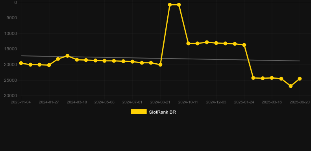
Task: Click the y-axis label 10000
Action: tap(11, 33)
